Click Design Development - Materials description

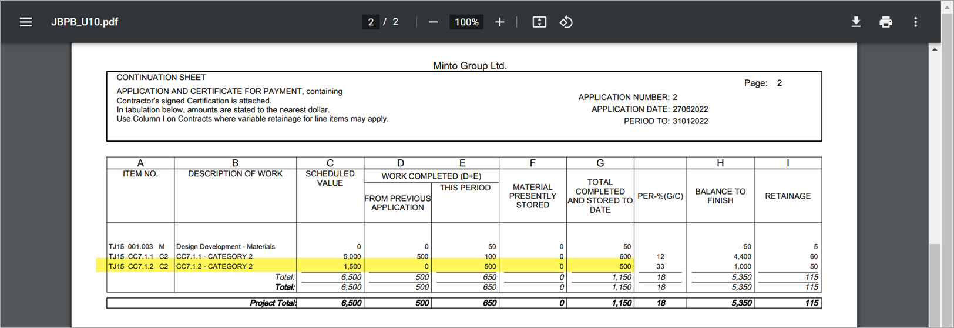(226, 247)
